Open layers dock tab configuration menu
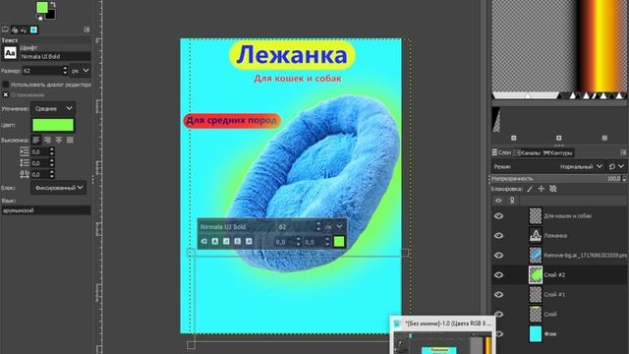 point(623,152)
